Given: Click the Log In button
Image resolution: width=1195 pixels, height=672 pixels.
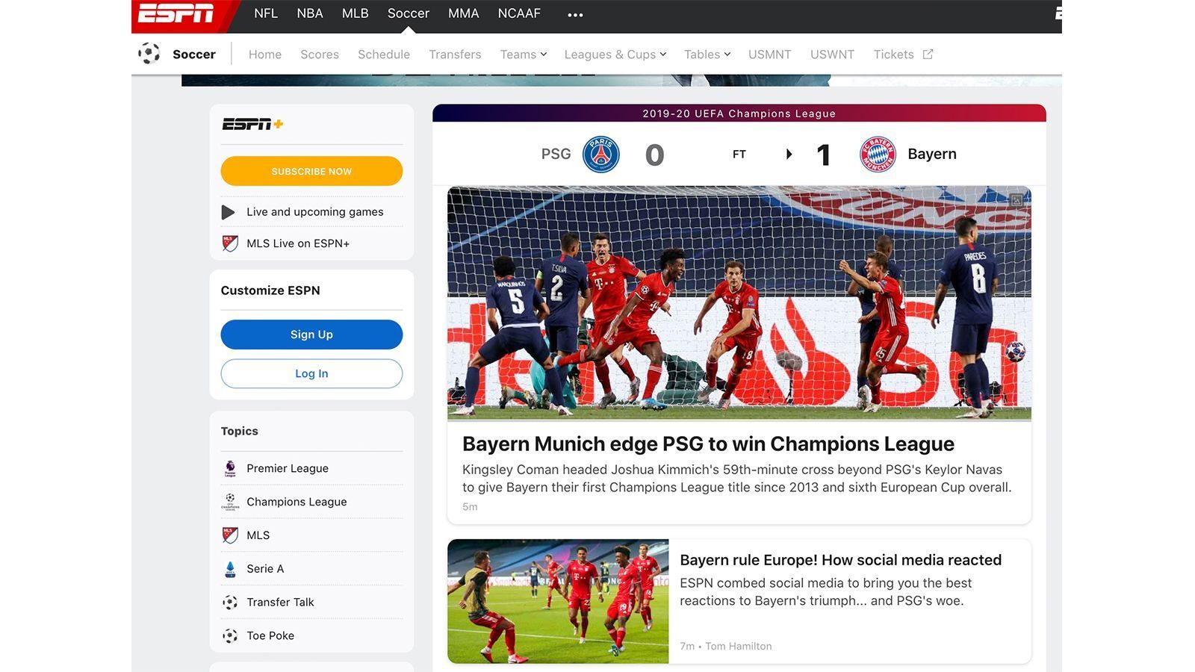Looking at the screenshot, I should pyautogui.click(x=311, y=373).
